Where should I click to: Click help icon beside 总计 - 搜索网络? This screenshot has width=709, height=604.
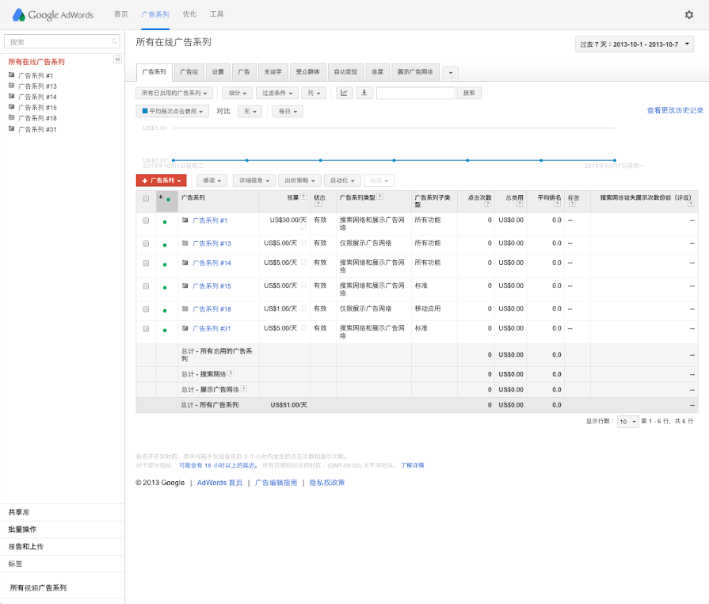point(231,373)
